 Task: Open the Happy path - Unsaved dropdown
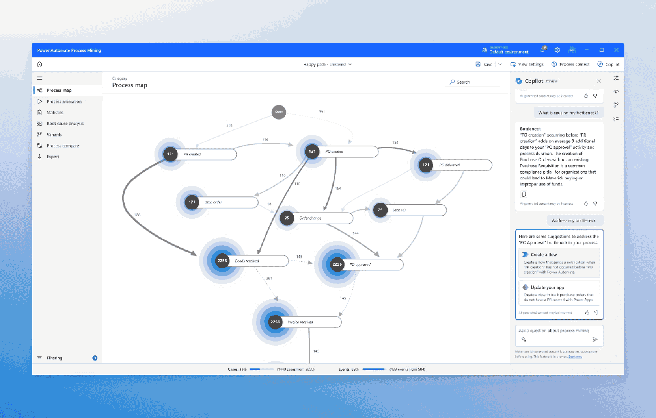coord(327,64)
